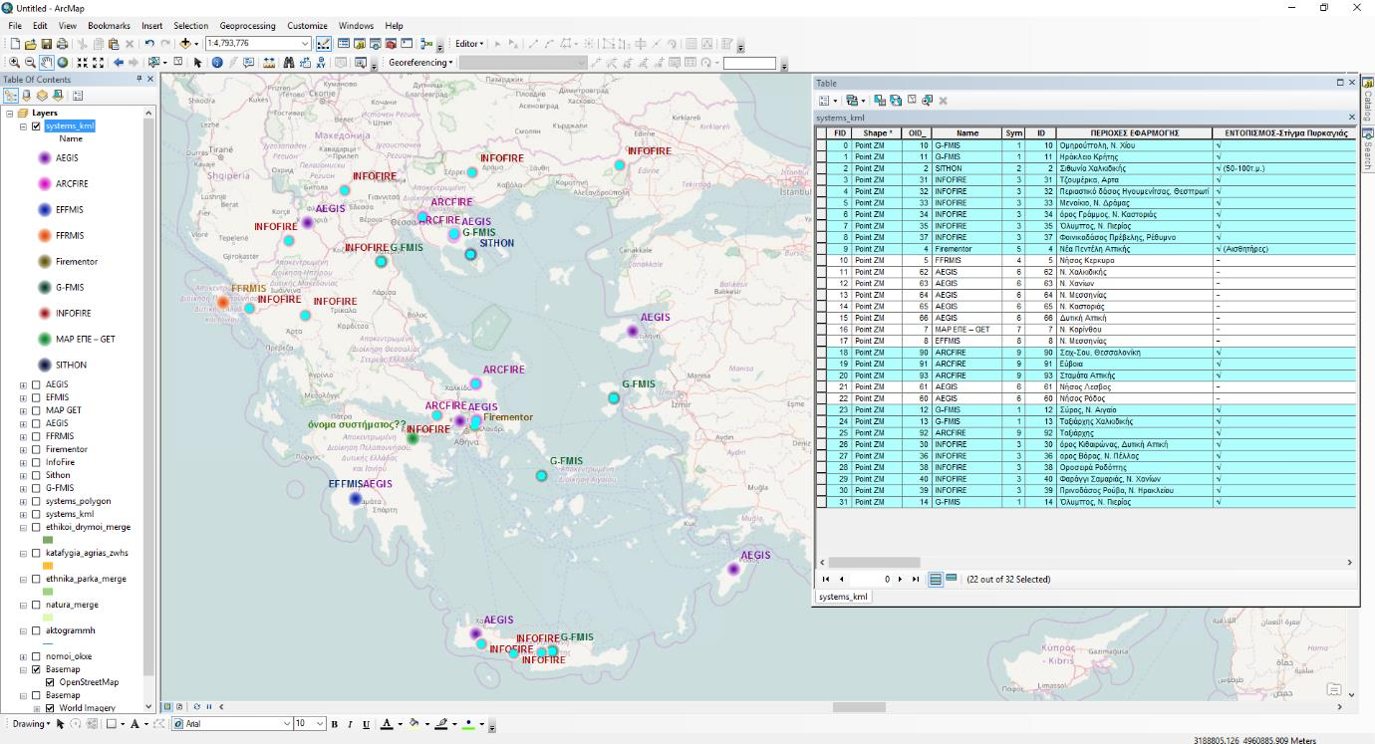Open the Insert menu

click(x=151, y=25)
